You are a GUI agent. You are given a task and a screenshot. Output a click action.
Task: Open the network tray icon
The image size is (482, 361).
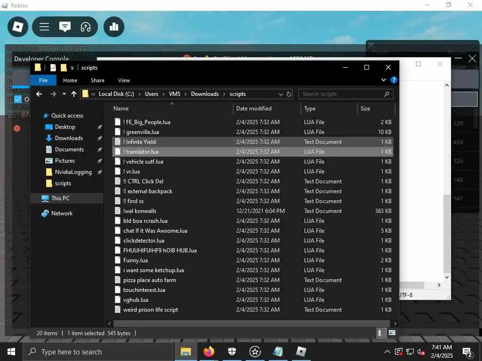point(410,352)
